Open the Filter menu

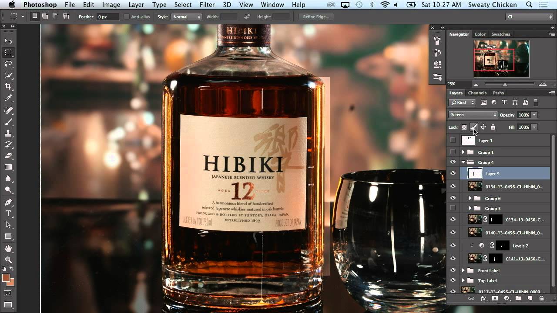tap(207, 5)
